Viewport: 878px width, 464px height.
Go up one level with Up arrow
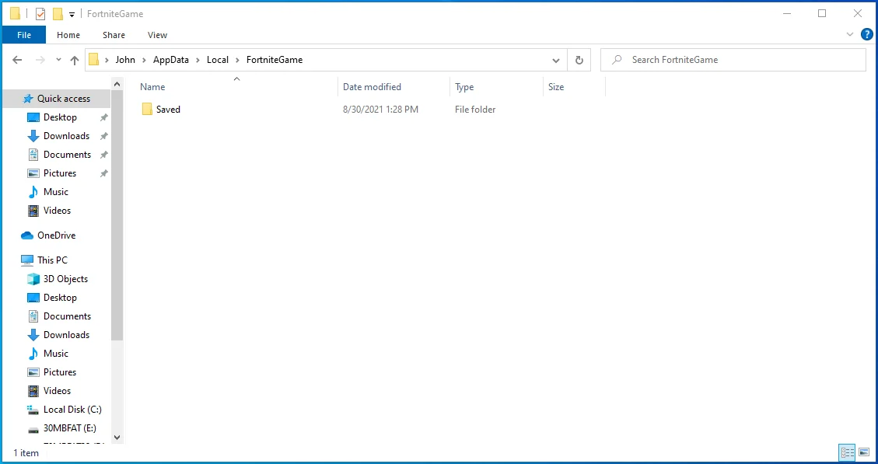pyautogui.click(x=75, y=60)
